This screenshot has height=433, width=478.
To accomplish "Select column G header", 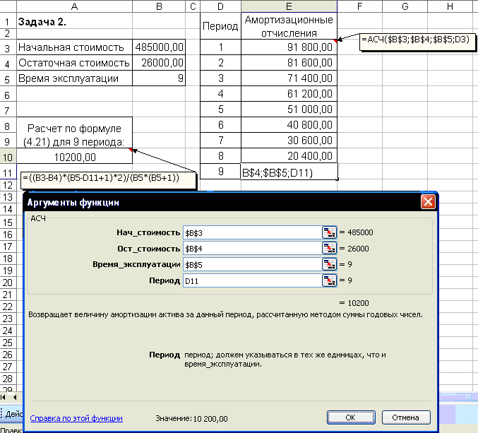I will pyautogui.click(x=405, y=6).
